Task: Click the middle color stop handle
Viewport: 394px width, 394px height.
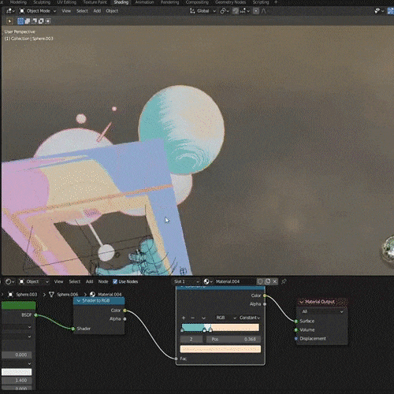Action: coord(204,329)
